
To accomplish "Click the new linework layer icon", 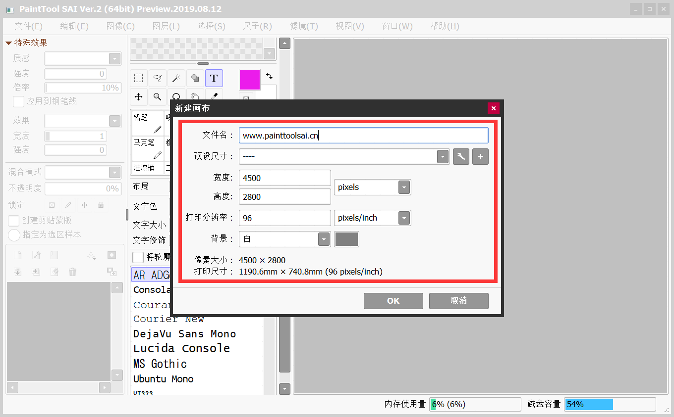I will pyautogui.click(x=36, y=255).
